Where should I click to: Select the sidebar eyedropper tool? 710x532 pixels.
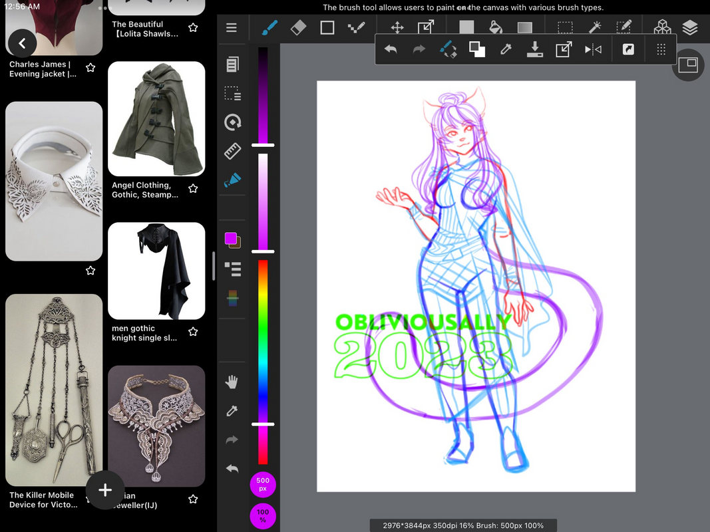coord(232,410)
